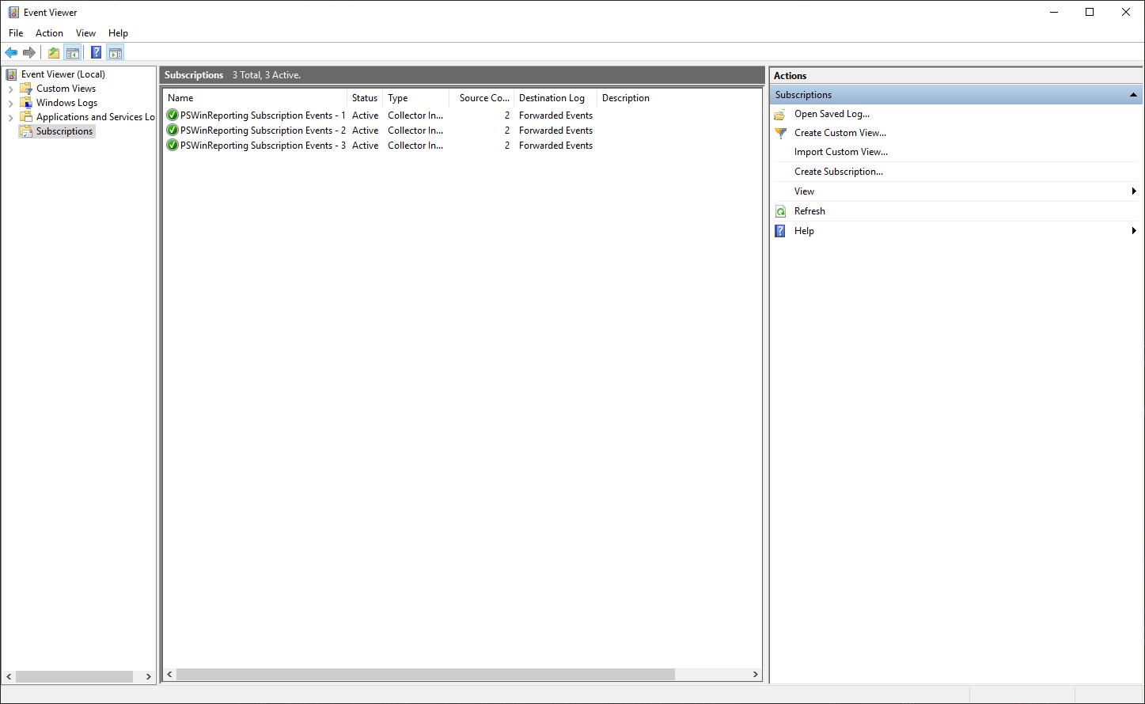Click the Help icon in the Actions pane
The height and width of the screenshot is (704, 1145).
(780, 230)
